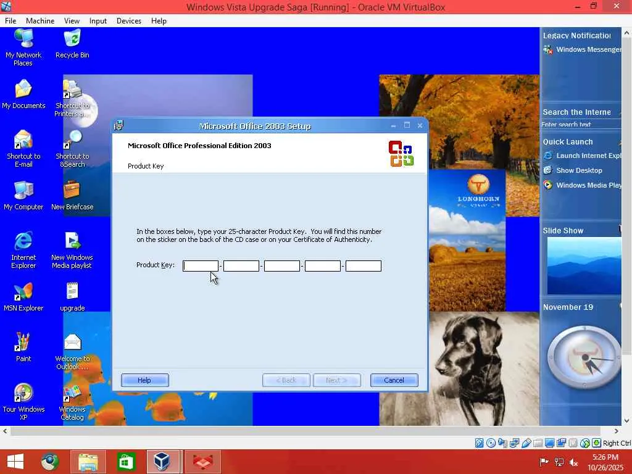Click Show Desktop in the sidebar
Screen dimensions: 632x474
pyautogui.click(x=573, y=170)
